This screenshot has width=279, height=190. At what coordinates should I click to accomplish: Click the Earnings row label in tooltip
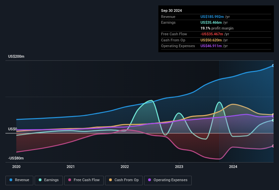point(168,22)
